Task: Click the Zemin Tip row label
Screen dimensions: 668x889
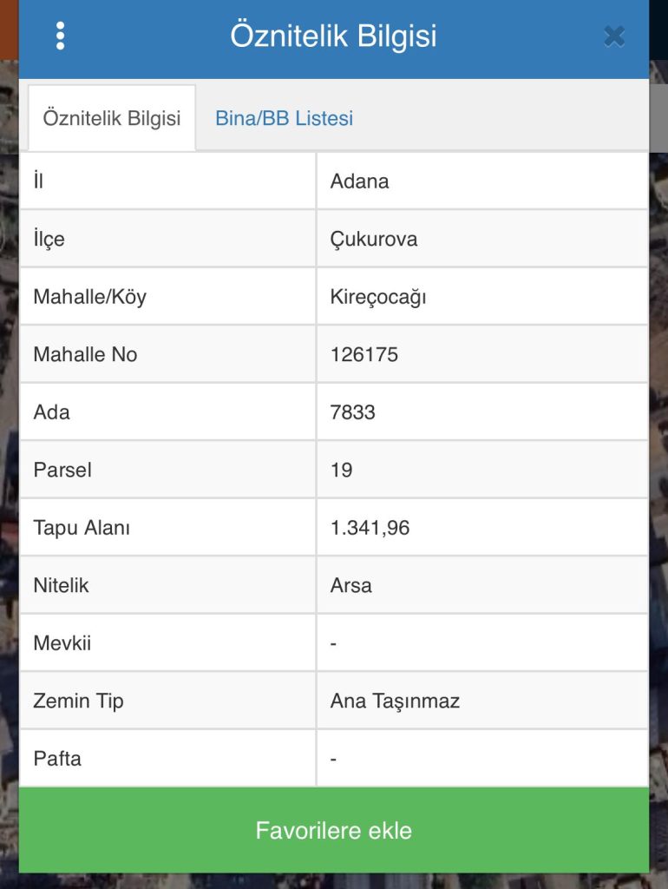Action: [78, 701]
